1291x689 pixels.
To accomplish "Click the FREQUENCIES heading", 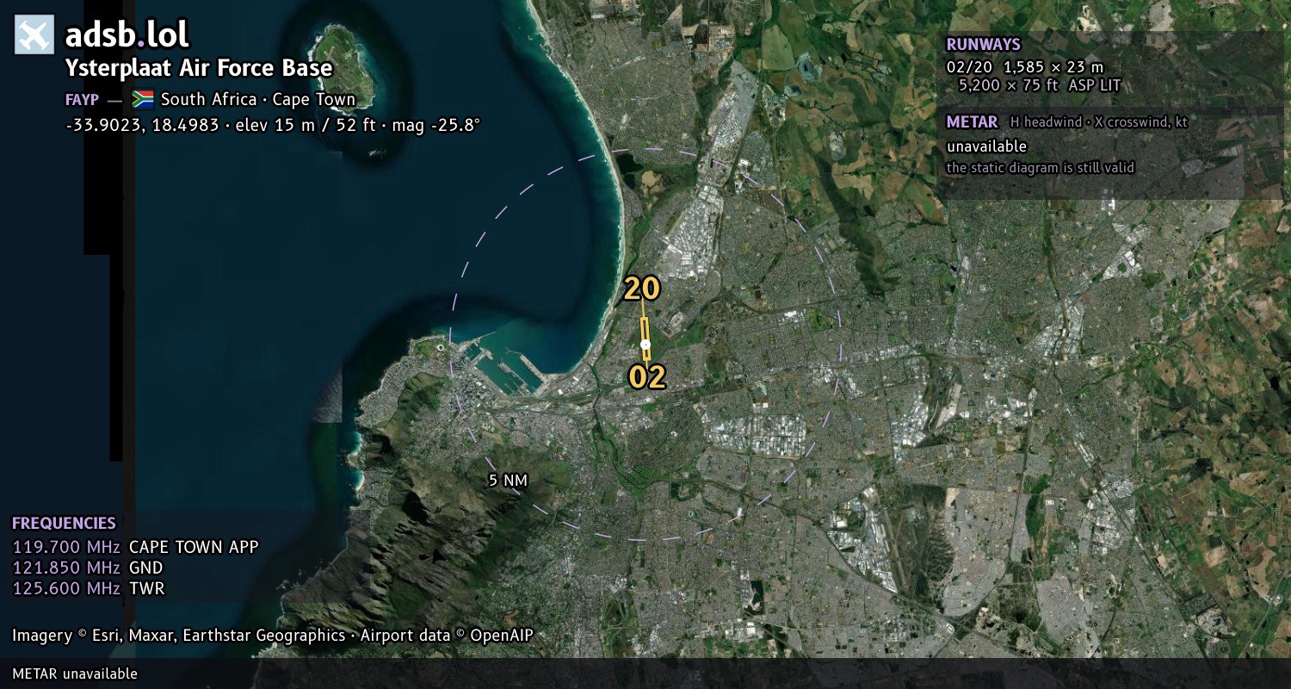I will 64,524.
